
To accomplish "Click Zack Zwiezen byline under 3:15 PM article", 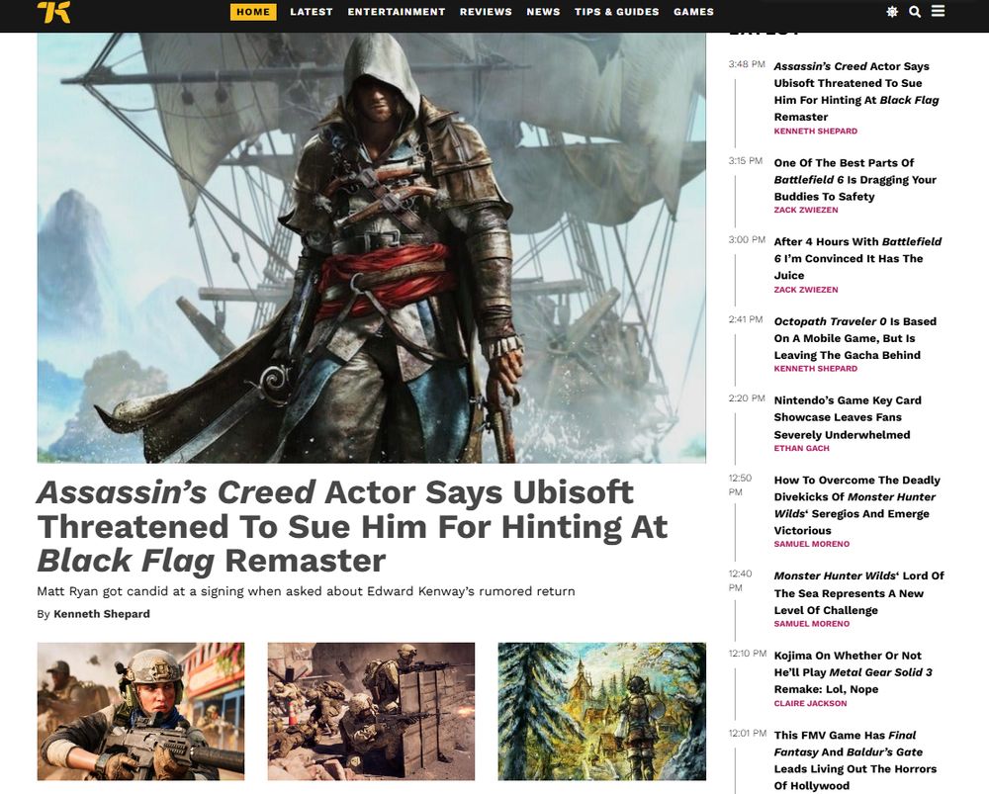I will tap(805, 210).
